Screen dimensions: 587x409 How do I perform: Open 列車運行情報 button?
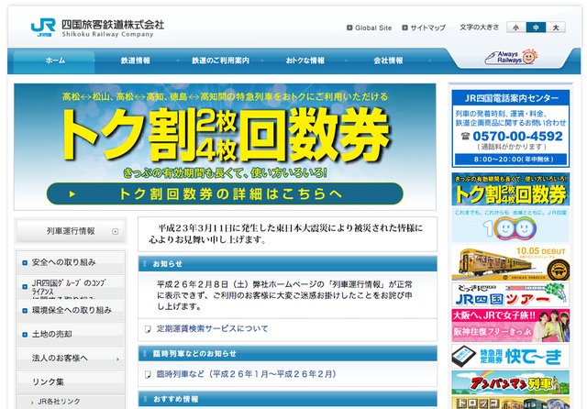pyautogui.click(x=71, y=231)
